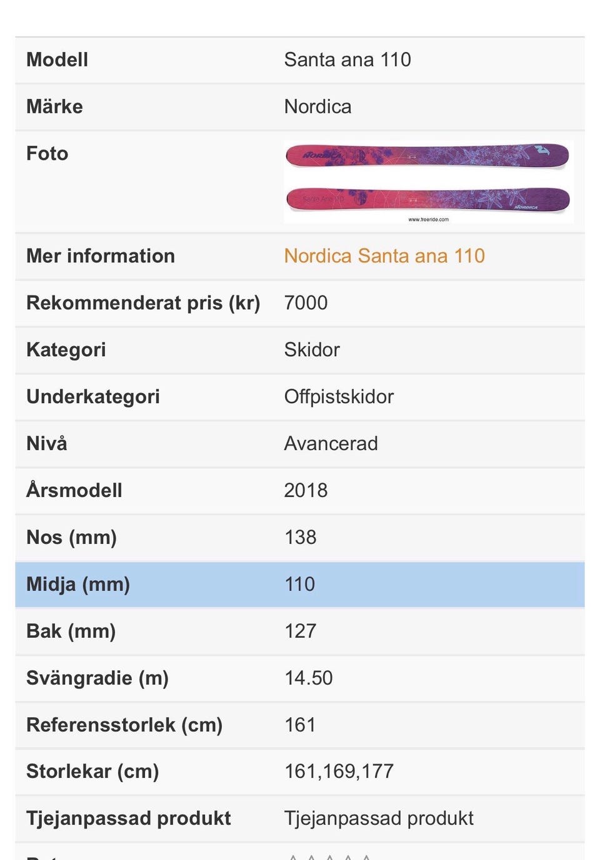This screenshot has width=600, height=860.
Task: Click the Modell value Santa ana 110
Action: pyautogui.click(x=347, y=60)
